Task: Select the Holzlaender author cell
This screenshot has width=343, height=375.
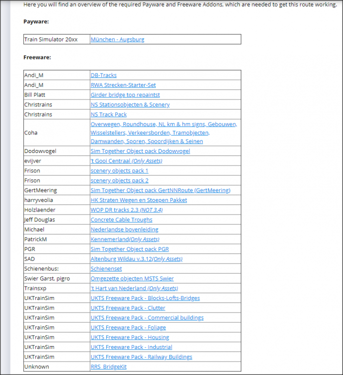Action: (x=57, y=210)
